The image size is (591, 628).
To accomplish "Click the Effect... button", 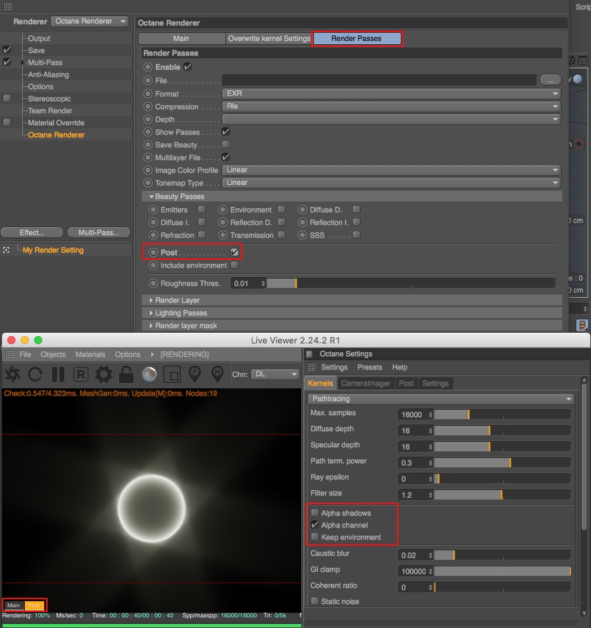I will point(32,233).
